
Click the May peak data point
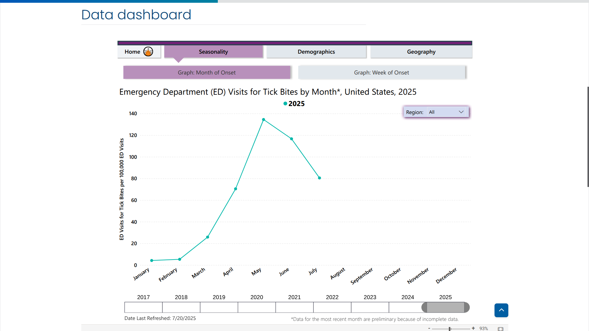(x=264, y=120)
